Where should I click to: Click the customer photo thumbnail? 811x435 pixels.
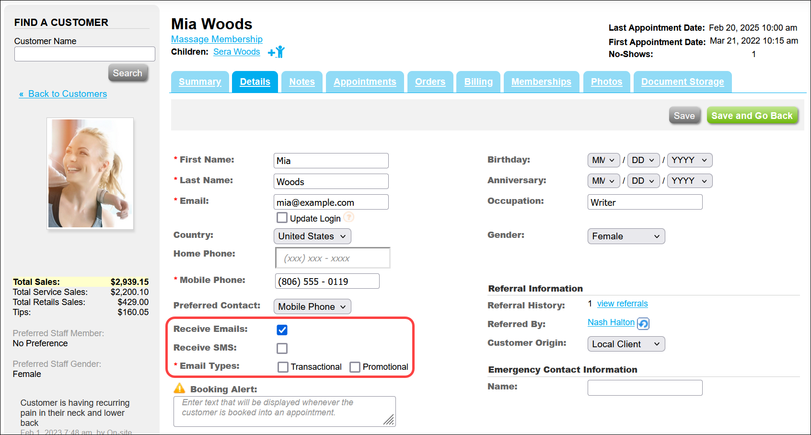(90, 173)
